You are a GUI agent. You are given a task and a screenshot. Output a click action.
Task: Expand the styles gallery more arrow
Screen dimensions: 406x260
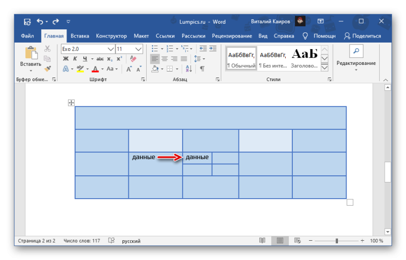(x=324, y=68)
